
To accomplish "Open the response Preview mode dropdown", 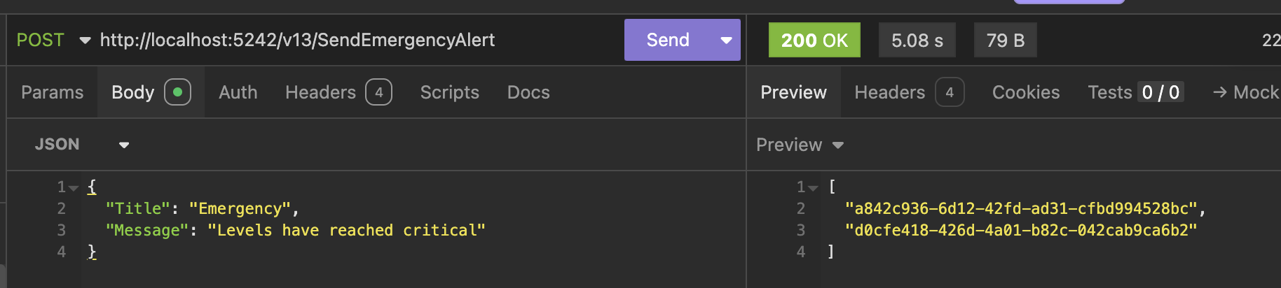I will pos(800,145).
